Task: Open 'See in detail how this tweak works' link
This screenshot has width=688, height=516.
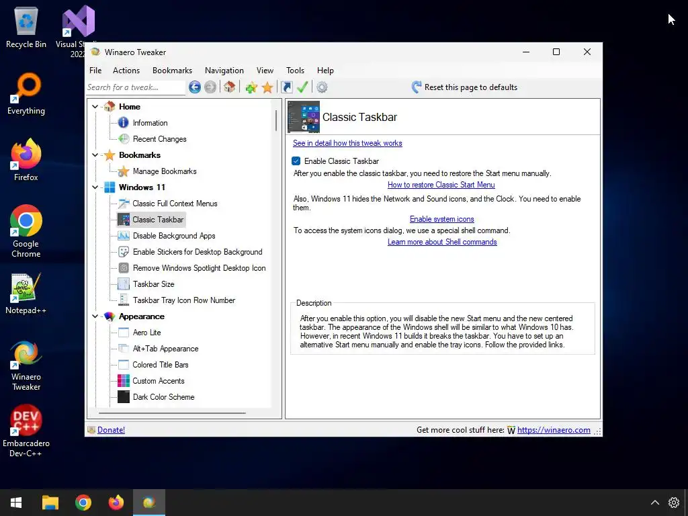Action: (347, 143)
